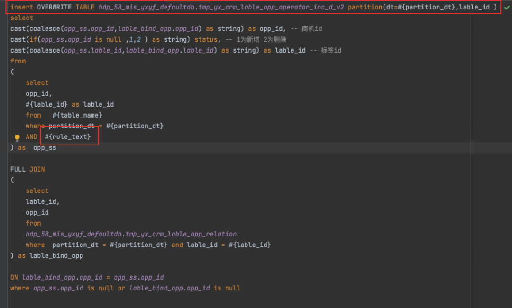Click the #{lable_id} placeholder before as lable_id
512x308 pixels.
point(46,104)
